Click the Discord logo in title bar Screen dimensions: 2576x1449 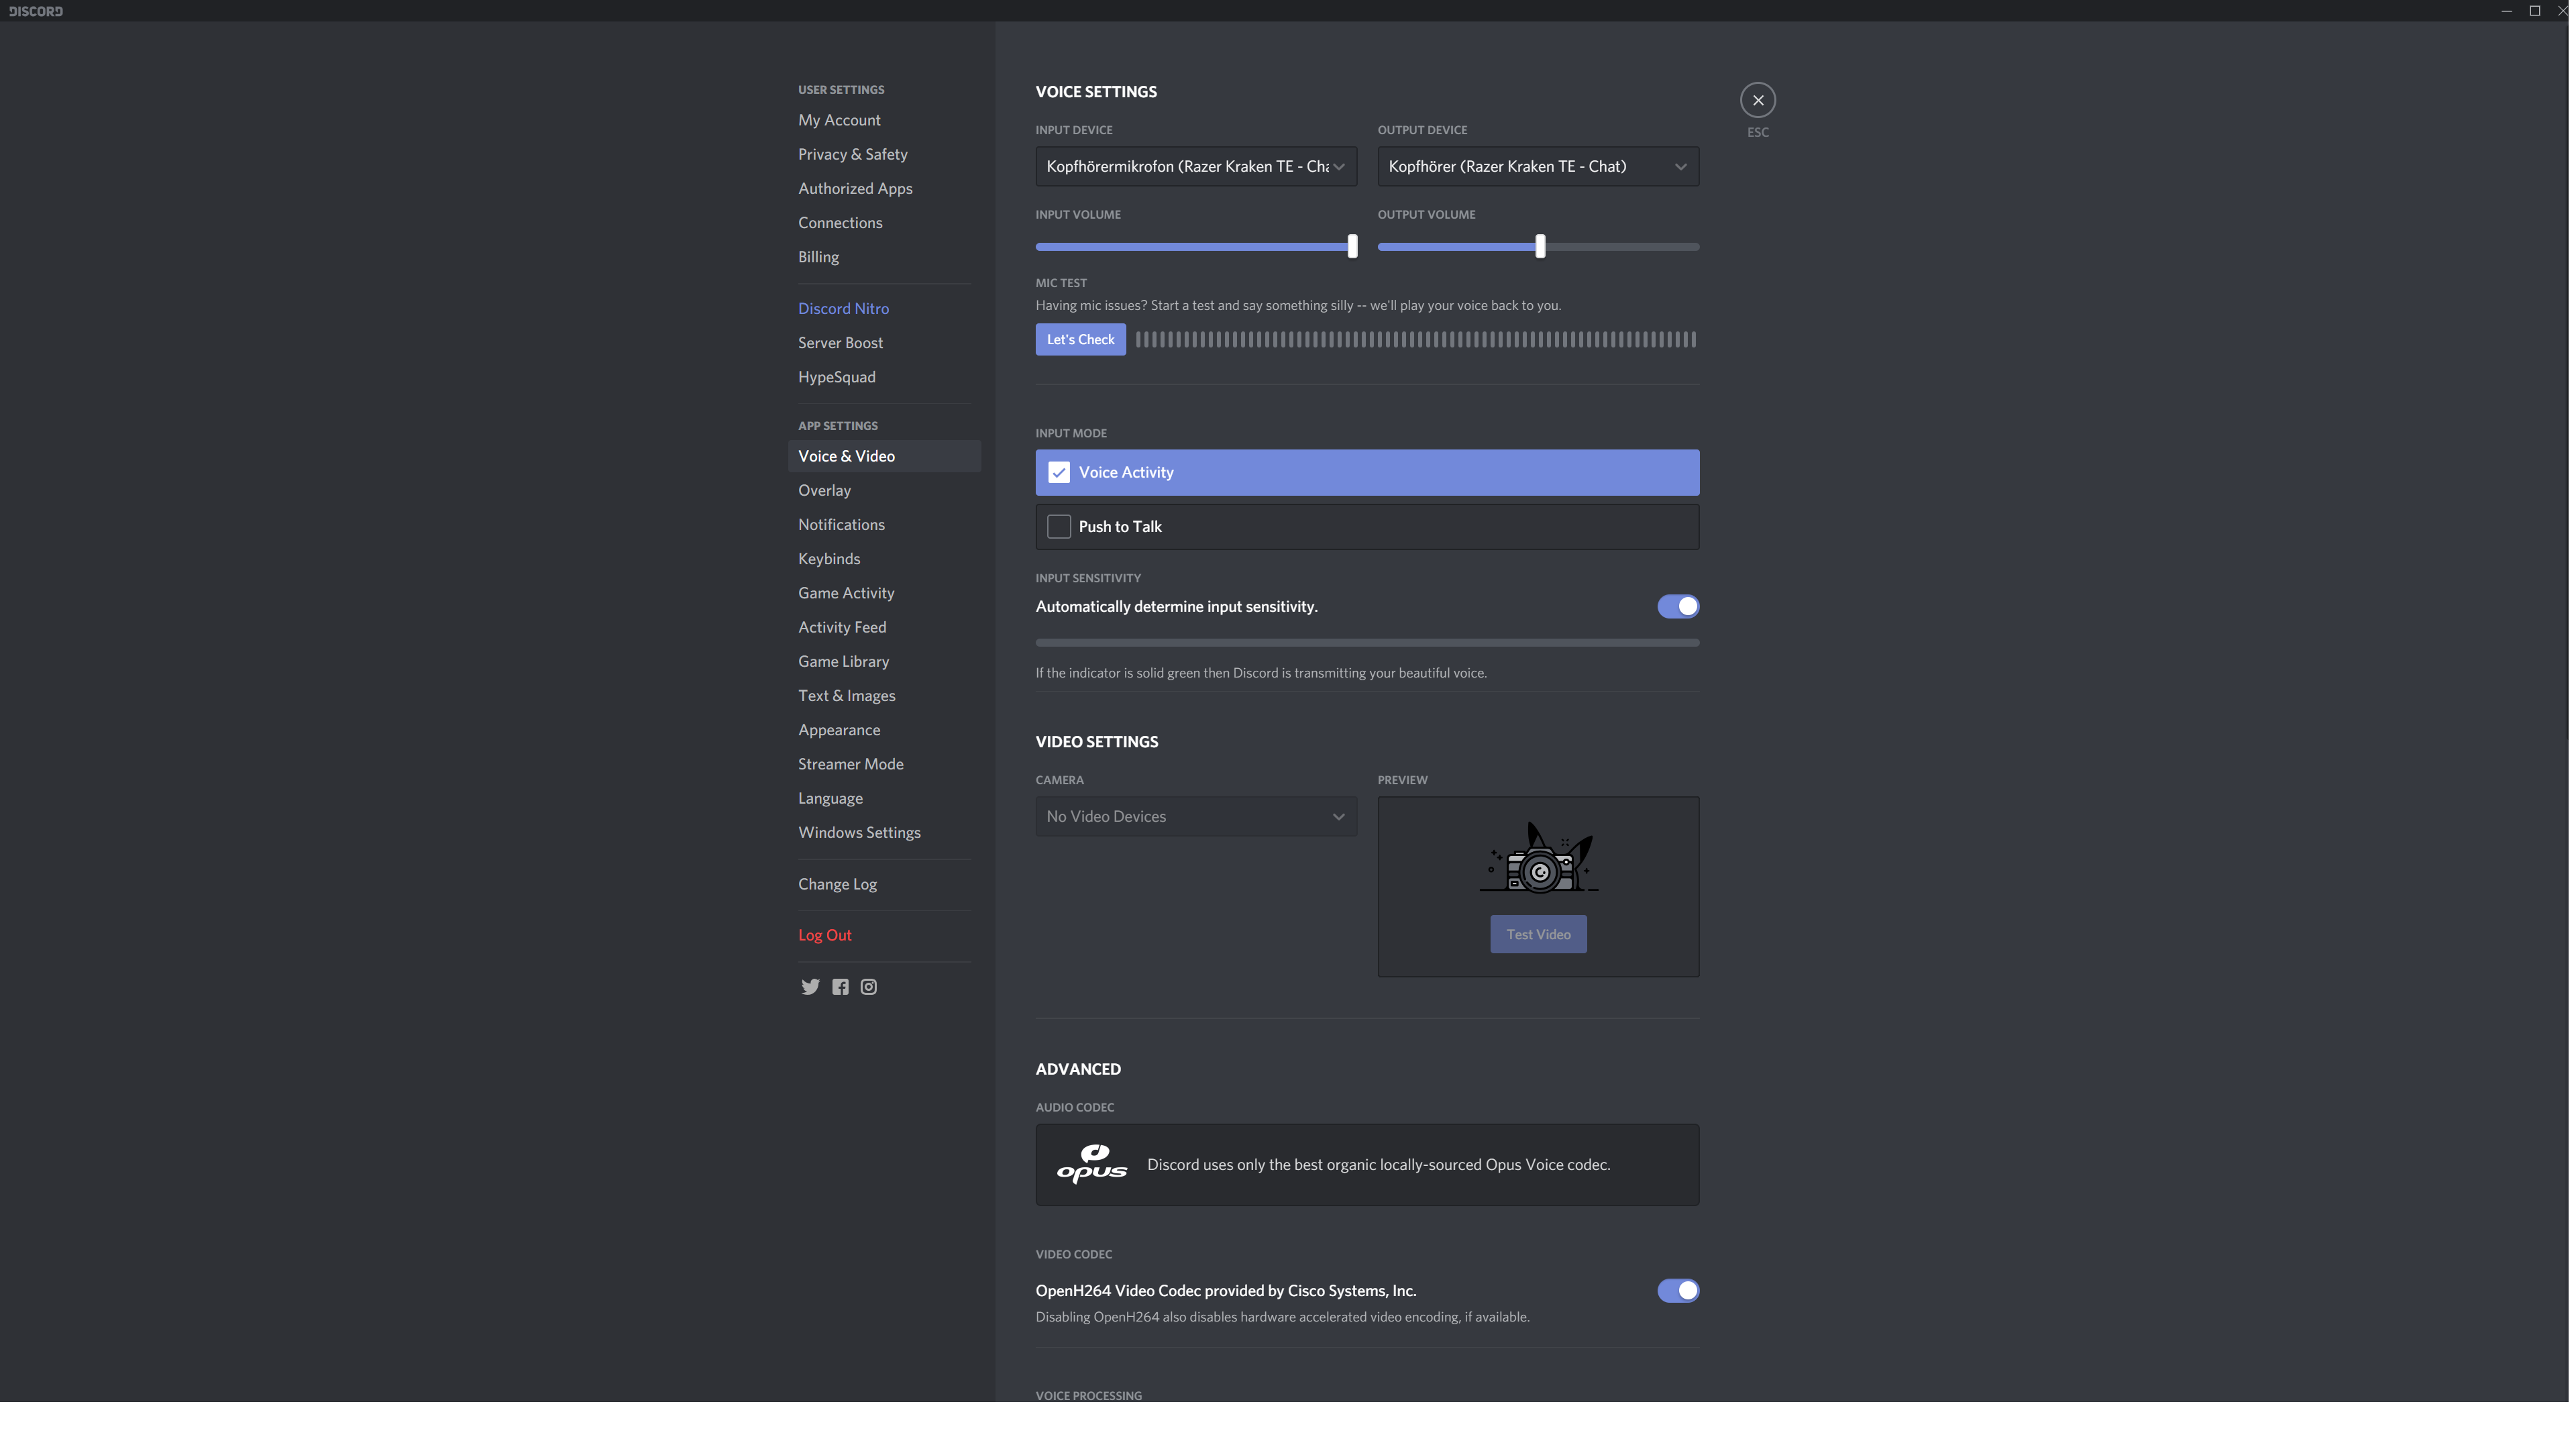pyautogui.click(x=36, y=11)
